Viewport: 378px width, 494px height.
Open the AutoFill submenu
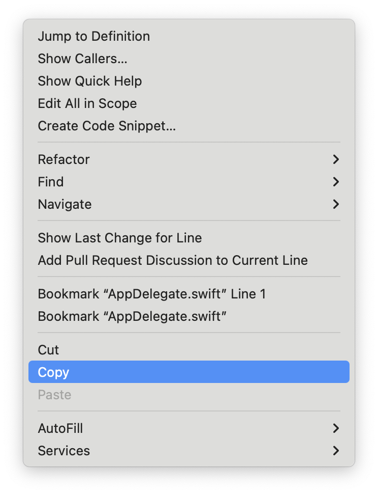pos(60,428)
